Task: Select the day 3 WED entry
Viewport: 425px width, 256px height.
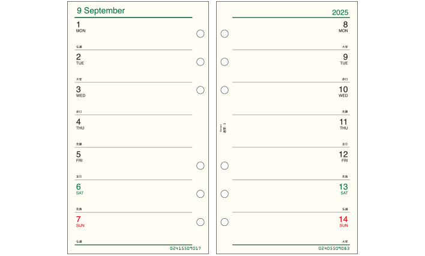Action: [80, 92]
